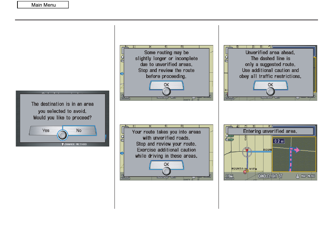Click the joystick knob between Yes and No

coord(62,135)
